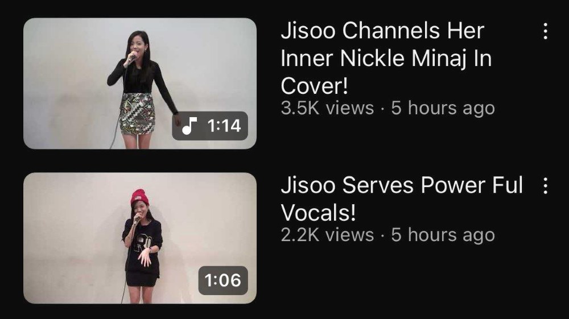Click the 1:14 duration badge

210,126
